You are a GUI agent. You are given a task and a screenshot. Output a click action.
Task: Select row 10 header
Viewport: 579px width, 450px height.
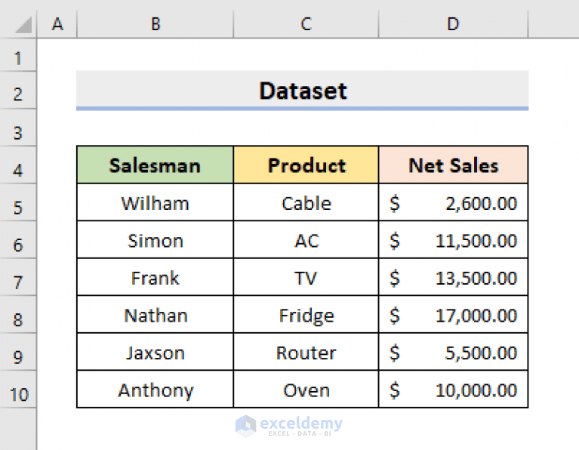[x=18, y=390]
